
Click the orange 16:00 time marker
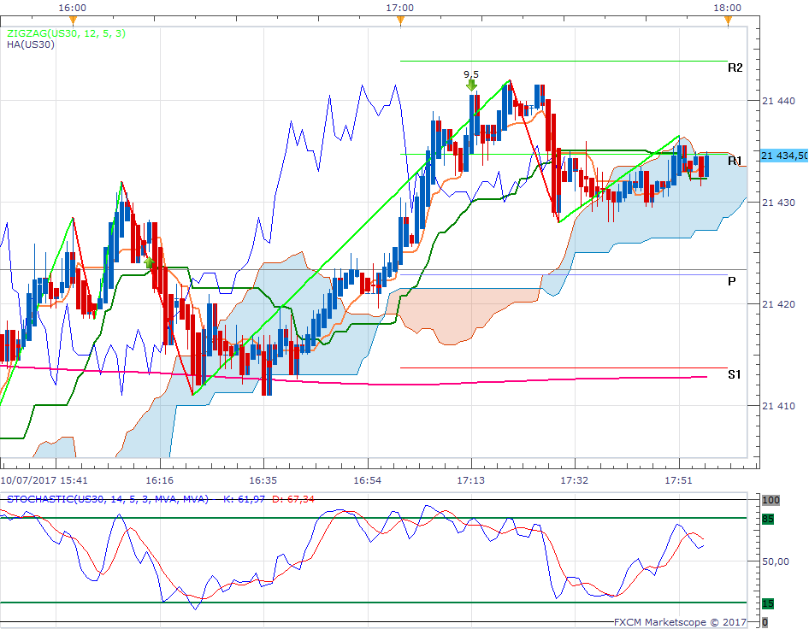pyautogui.click(x=73, y=21)
